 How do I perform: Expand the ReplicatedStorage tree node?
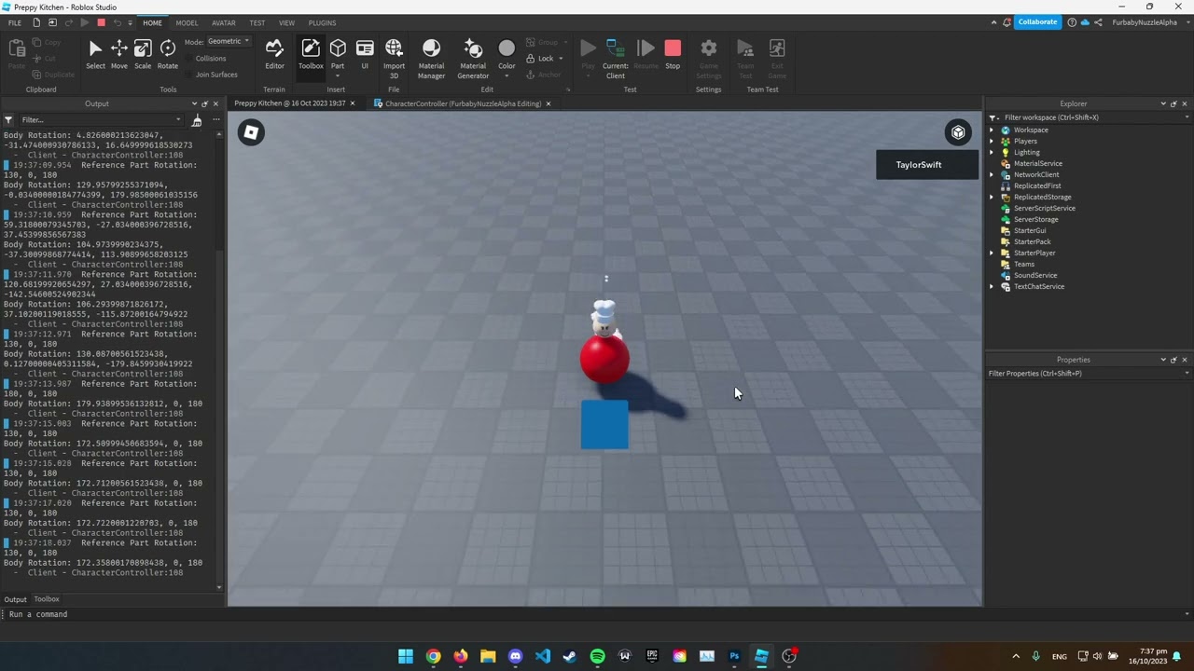(x=993, y=198)
